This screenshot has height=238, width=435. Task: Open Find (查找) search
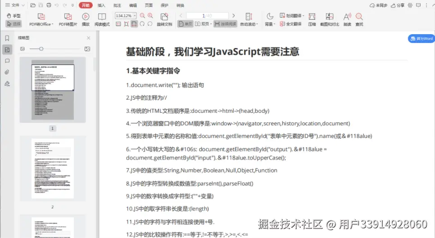pyautogui.click(x=359, y=20)
